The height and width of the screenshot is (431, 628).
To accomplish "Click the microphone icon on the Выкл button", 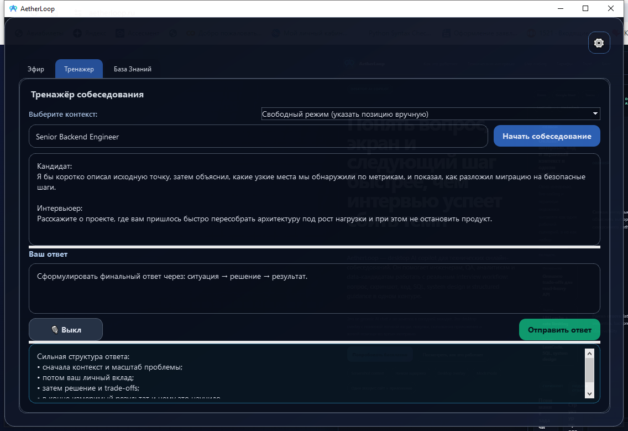I will coord(55,329).
